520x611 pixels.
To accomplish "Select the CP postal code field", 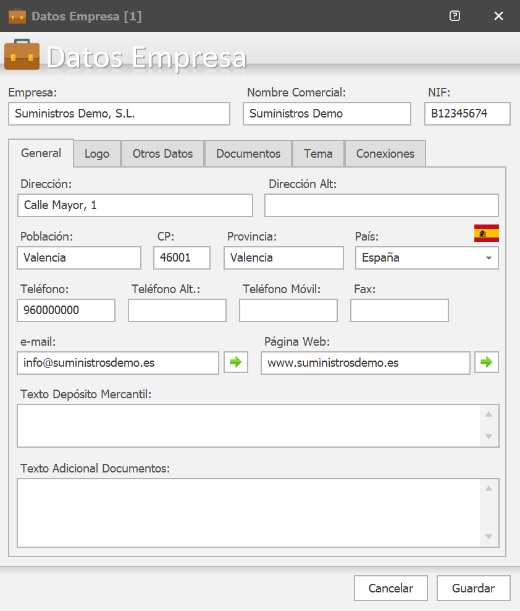I will (182, 257).
